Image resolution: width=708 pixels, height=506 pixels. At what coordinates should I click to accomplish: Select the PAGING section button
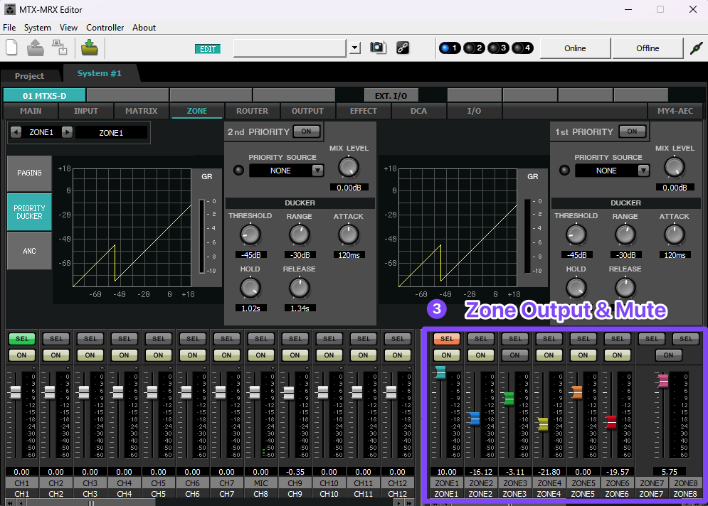point(29,173)
